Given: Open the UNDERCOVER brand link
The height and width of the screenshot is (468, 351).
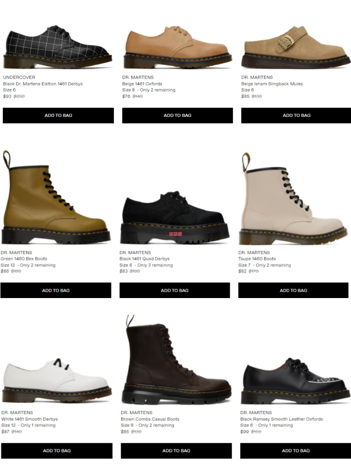Looking at the screenshot, I should tap(19, 77).
